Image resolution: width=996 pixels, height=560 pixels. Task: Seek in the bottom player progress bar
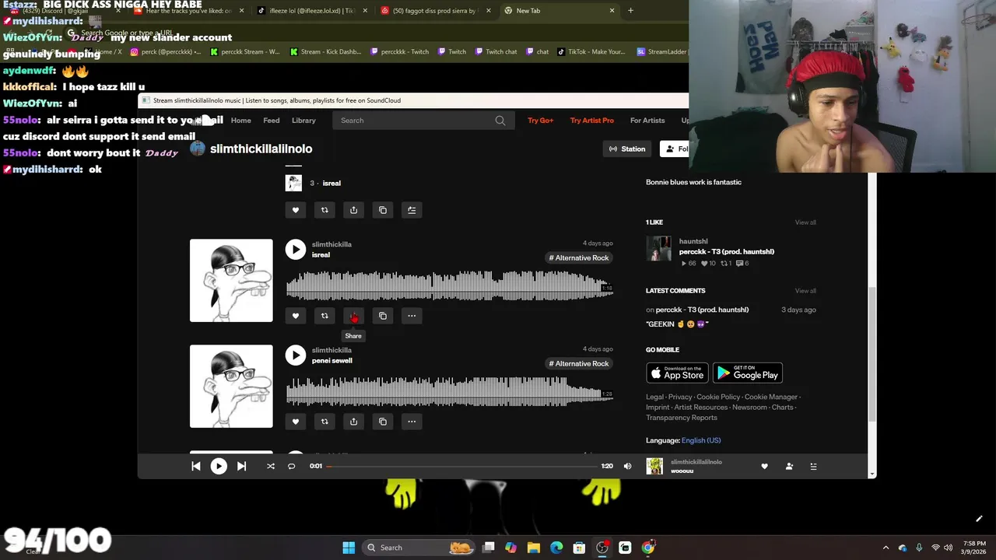pyautogui.click(x=462, y=466)
